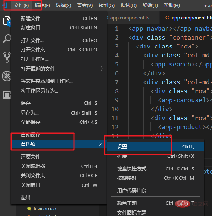Choose 将工作区另存为... entry
212x216 pixels.
(x=59, y=91)
